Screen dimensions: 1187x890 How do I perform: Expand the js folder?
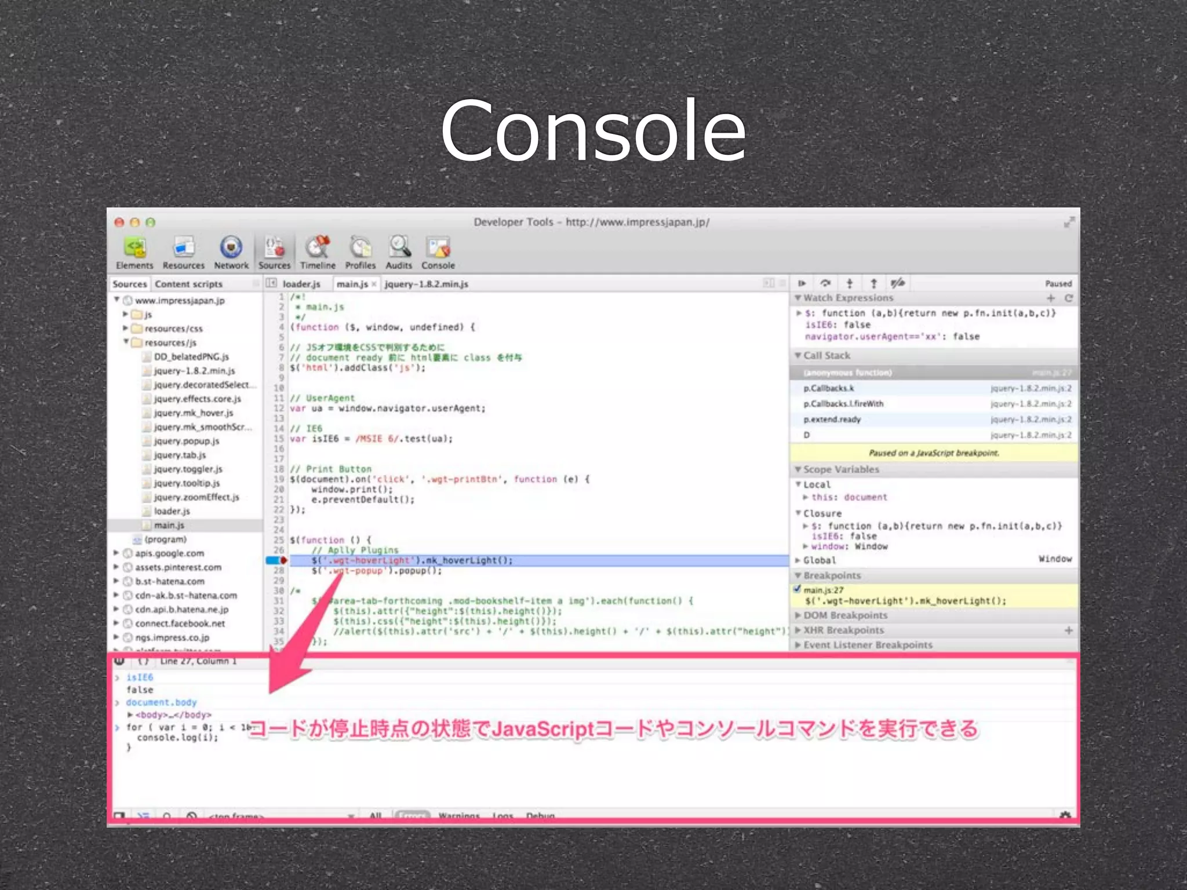(125, 314)
